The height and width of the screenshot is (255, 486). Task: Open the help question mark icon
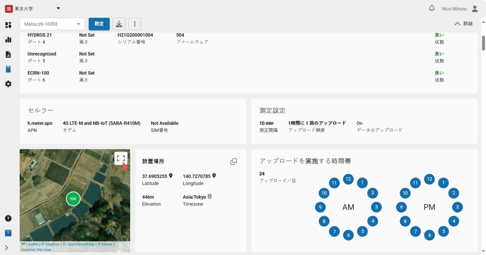(x=8, y=218)
